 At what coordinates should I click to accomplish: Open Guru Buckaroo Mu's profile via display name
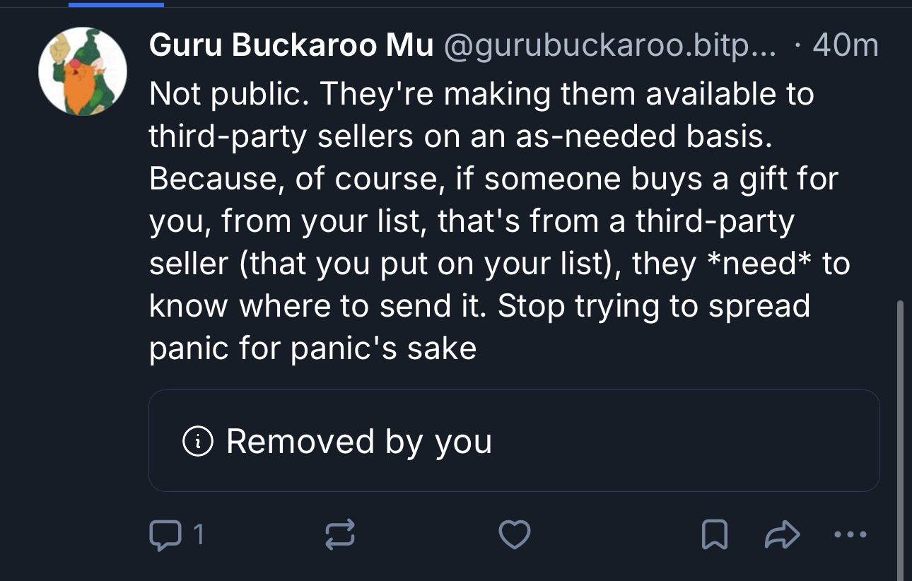pos(291,47)
